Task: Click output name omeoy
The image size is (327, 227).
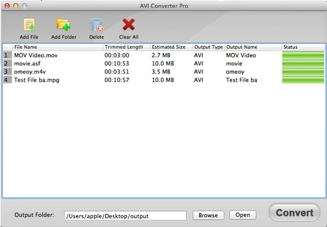Action: (x=235, y=72)
